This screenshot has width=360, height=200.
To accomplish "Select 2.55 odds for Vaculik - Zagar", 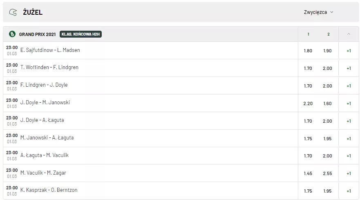I will click(327, 173).
